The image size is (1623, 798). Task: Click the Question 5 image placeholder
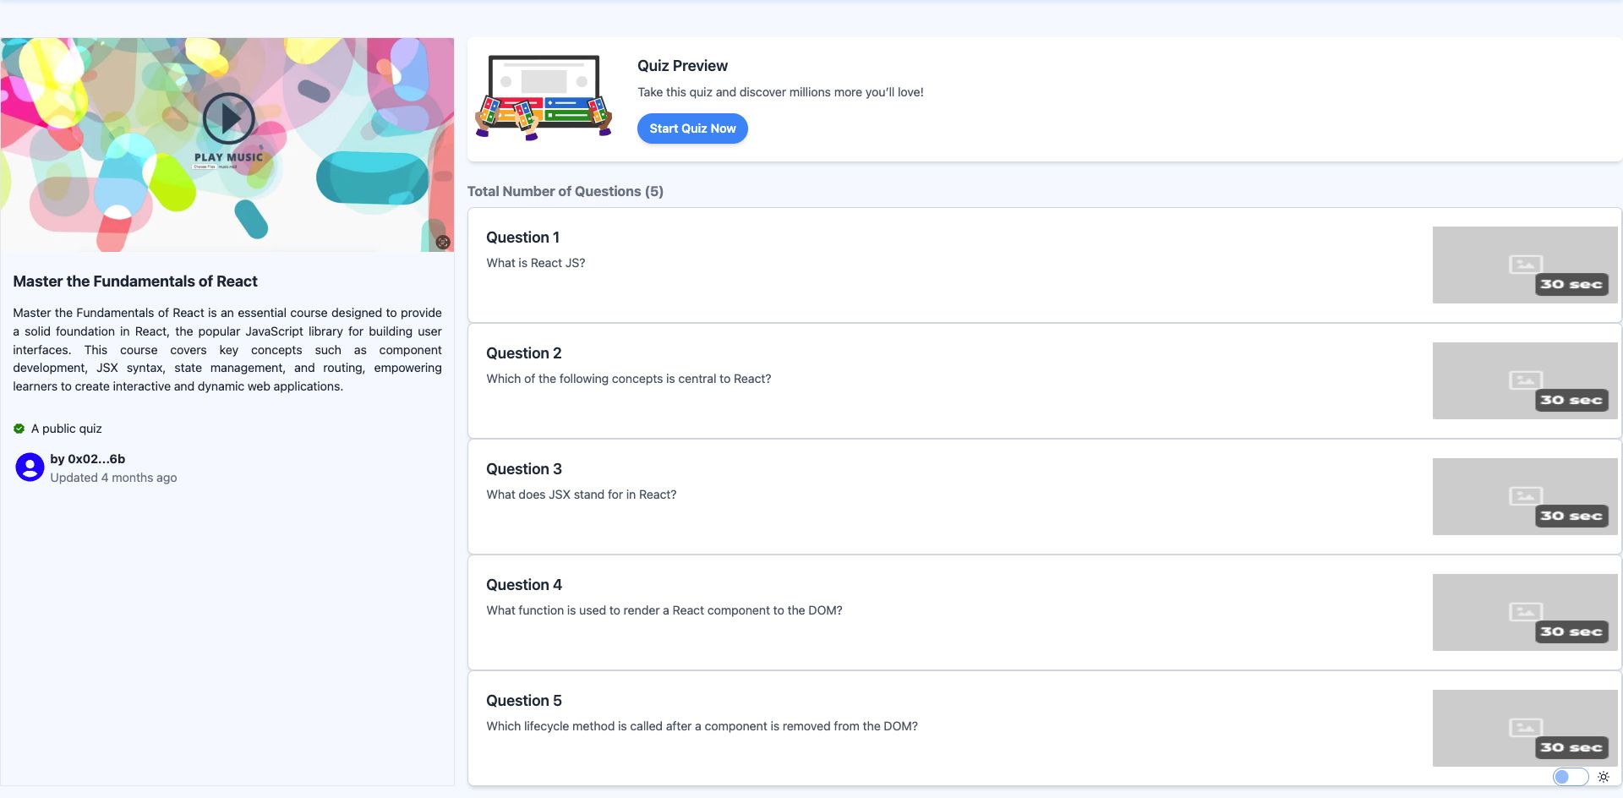tap(1525, 728)
